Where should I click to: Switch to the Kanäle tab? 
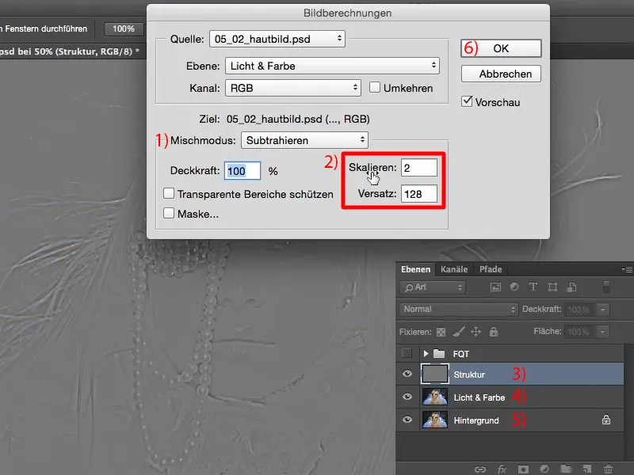pos(454,269)
